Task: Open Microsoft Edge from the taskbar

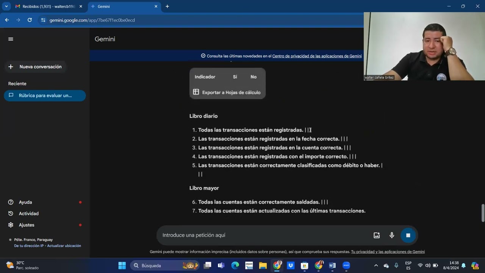Action: click(x=235, y=265)
